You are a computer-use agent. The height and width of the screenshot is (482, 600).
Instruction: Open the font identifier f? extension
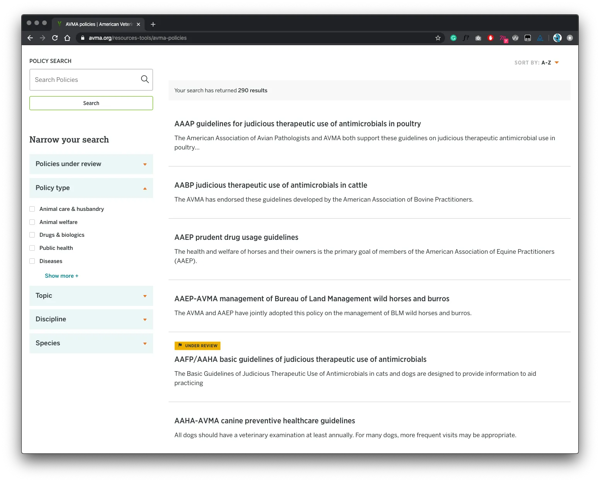coord(466,38)
